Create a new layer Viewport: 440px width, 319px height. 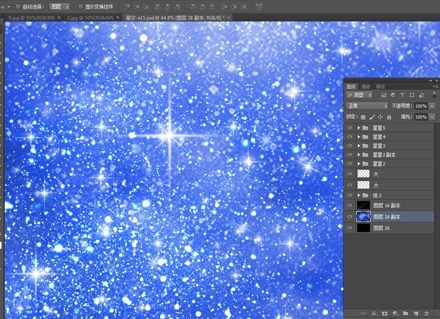(416, 314)
